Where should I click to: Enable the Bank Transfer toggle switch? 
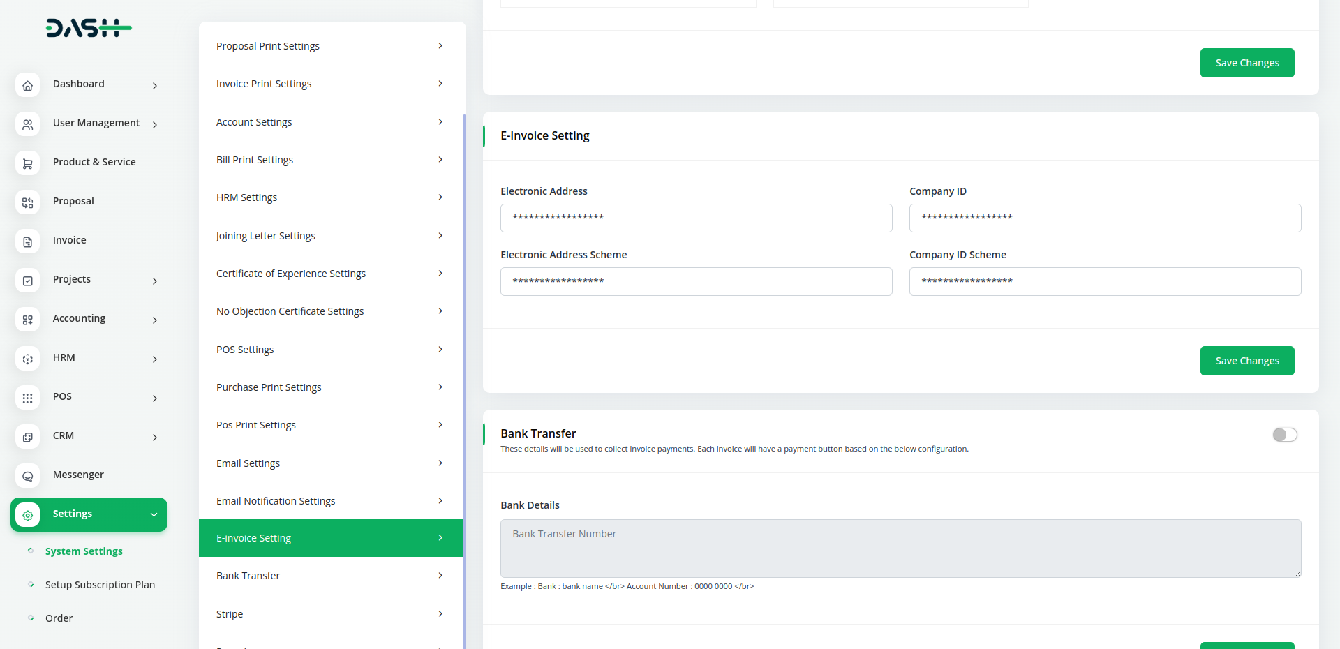click(1284, 435)
